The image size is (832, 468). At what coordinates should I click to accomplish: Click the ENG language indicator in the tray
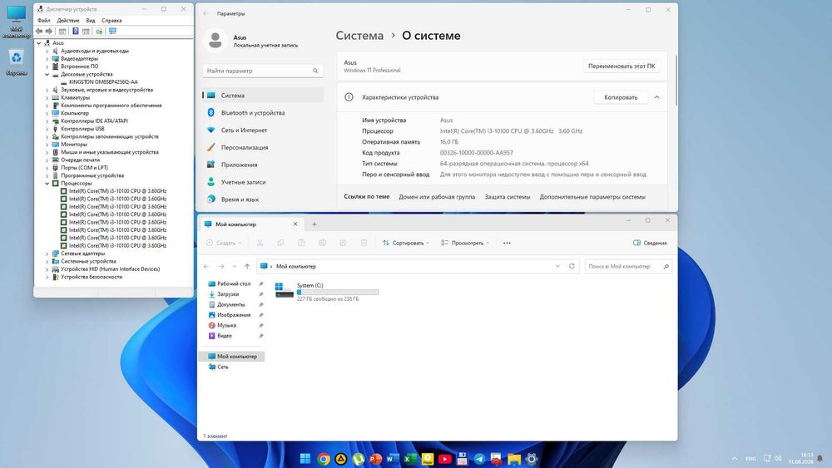(750, 459)
